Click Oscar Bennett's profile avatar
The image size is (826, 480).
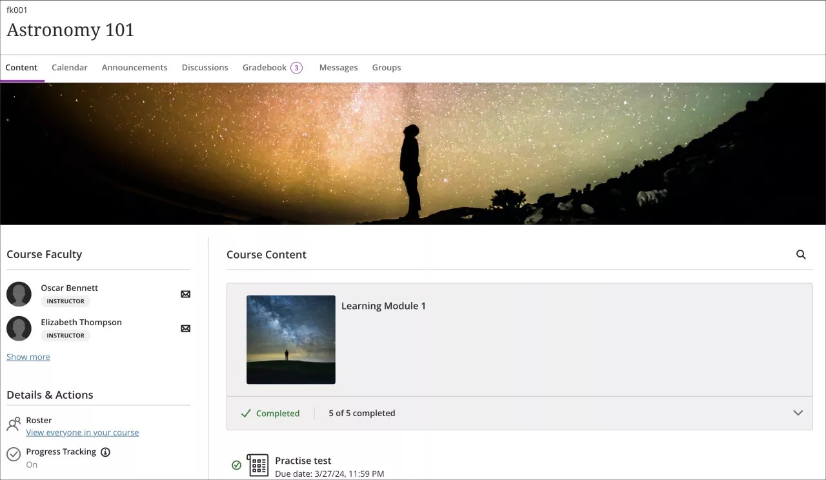coord(19,294)
